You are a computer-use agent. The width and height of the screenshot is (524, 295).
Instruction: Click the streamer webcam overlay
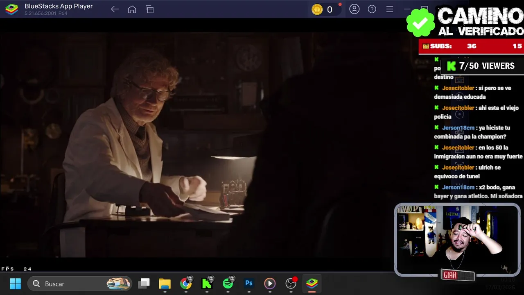pyautogui.click(x=457, y=240)
